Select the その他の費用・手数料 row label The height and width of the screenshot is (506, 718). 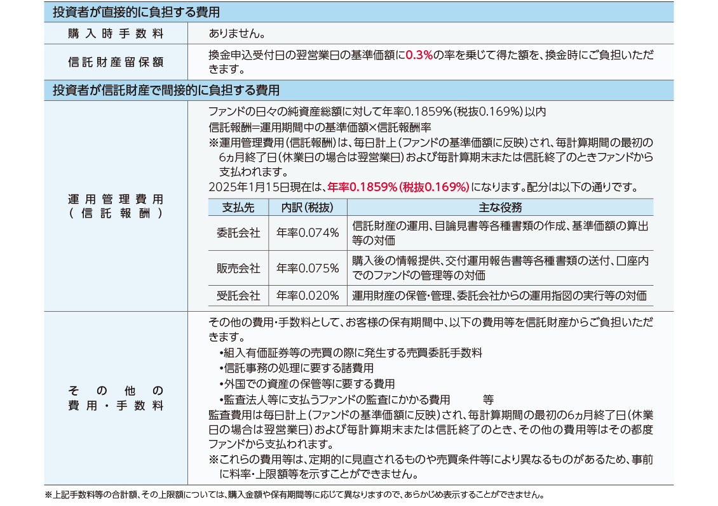coord(116,398)
